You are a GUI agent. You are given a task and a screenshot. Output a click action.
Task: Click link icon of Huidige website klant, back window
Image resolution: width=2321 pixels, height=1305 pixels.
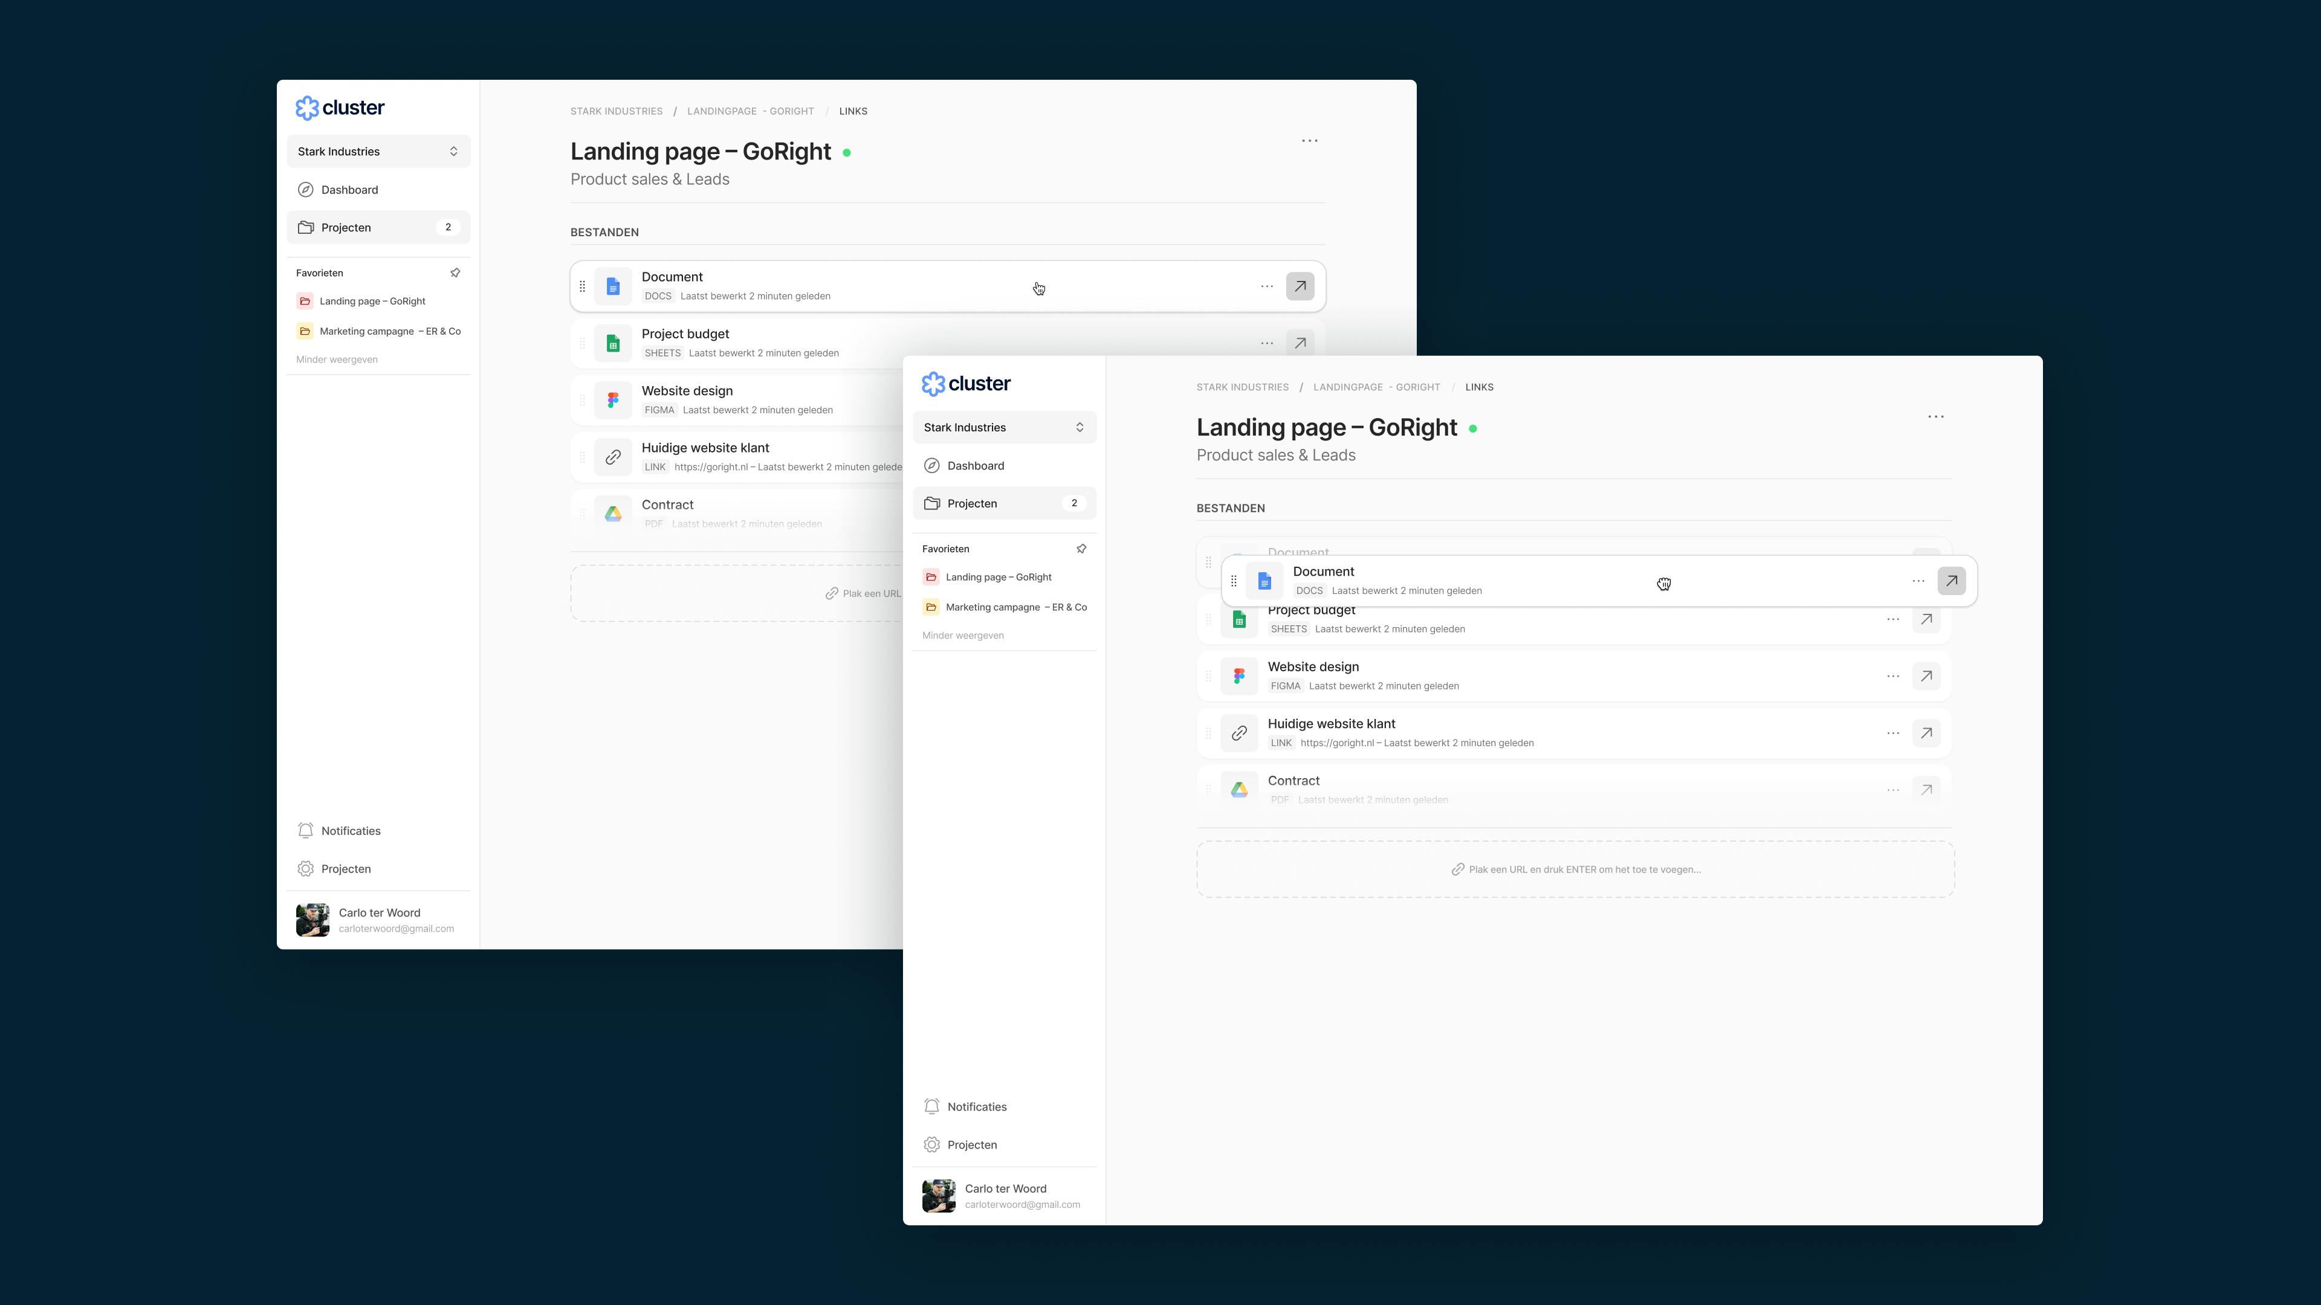(613, 457)
